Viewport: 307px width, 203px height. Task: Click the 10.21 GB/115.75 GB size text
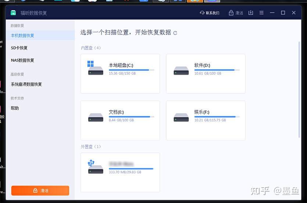point(210,120)
